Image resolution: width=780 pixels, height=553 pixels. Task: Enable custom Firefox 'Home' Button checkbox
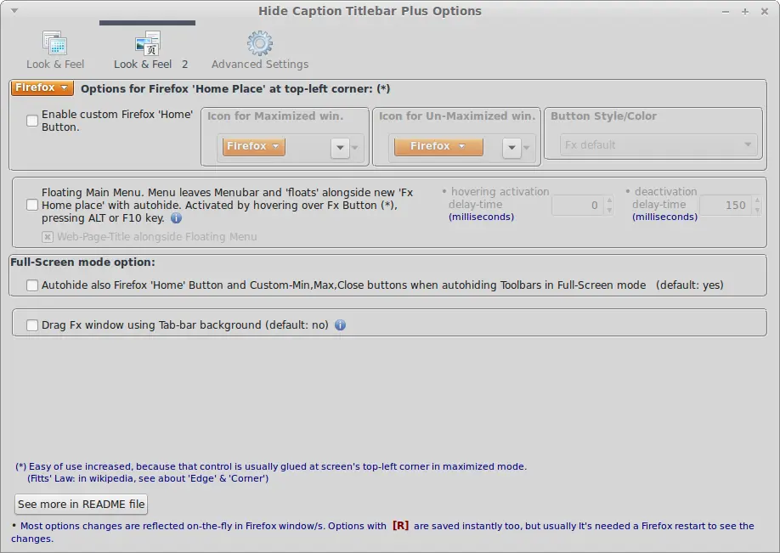32,121
